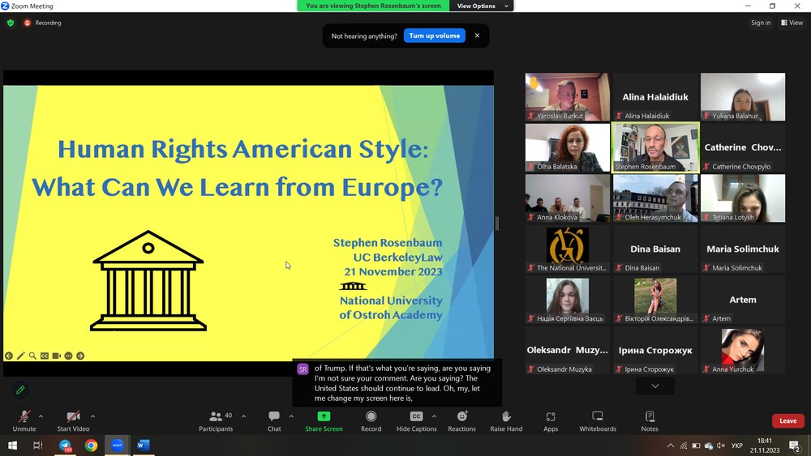The height and width of the screenshot is (456, 811).
Task: Click the Turn up volume button
Action: [434, 36]
